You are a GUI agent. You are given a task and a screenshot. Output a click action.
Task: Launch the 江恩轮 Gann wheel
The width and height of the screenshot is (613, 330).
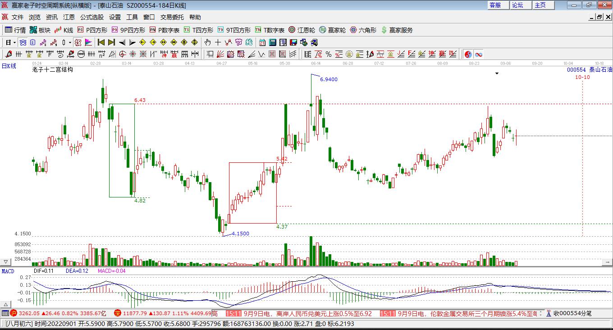coord(302,30)
